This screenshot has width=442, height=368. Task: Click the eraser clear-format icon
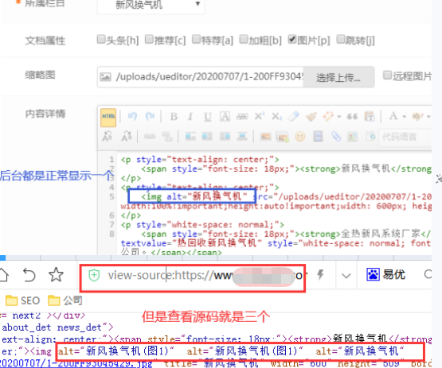click(294, 116)
